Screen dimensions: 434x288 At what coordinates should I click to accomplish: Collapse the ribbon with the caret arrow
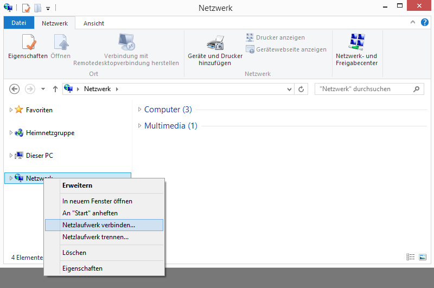413,22
